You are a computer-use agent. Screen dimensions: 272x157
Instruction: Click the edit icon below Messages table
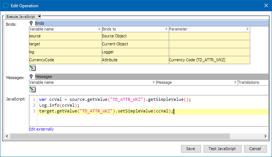click(32, 89)
